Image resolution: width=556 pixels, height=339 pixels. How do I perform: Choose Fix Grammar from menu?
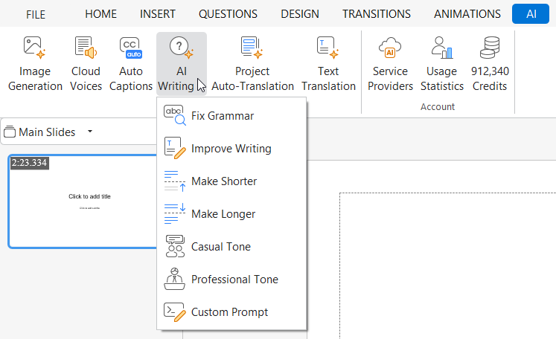pos(222,116)
